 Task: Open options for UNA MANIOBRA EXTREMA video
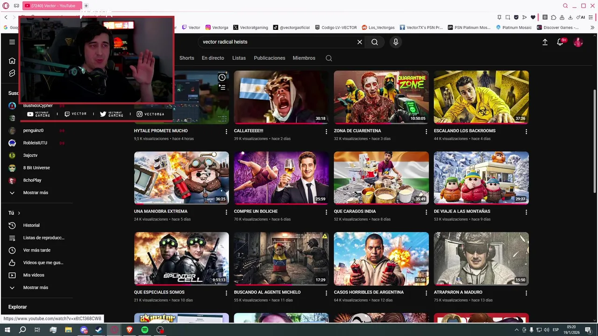[226, 212]
